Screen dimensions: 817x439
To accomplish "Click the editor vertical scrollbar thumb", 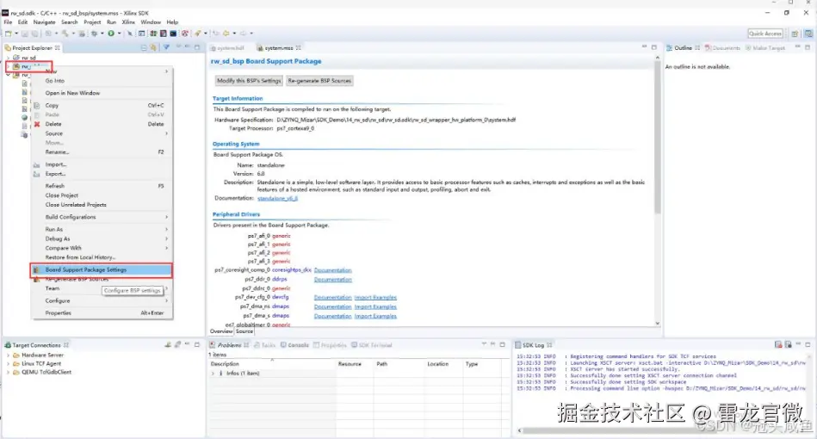I will point(658,137).
